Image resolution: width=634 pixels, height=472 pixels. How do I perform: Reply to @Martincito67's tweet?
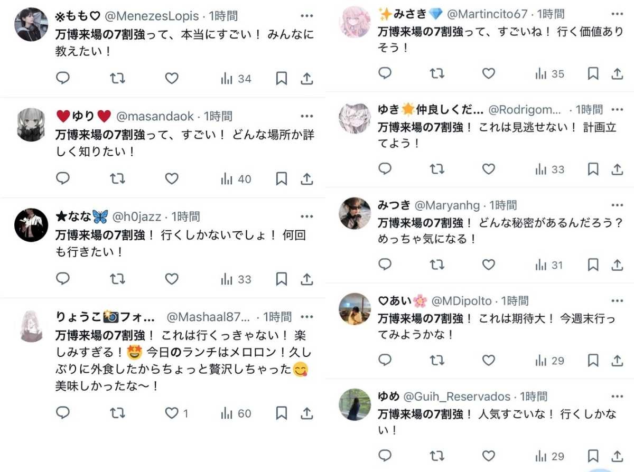tap(385, 73)
